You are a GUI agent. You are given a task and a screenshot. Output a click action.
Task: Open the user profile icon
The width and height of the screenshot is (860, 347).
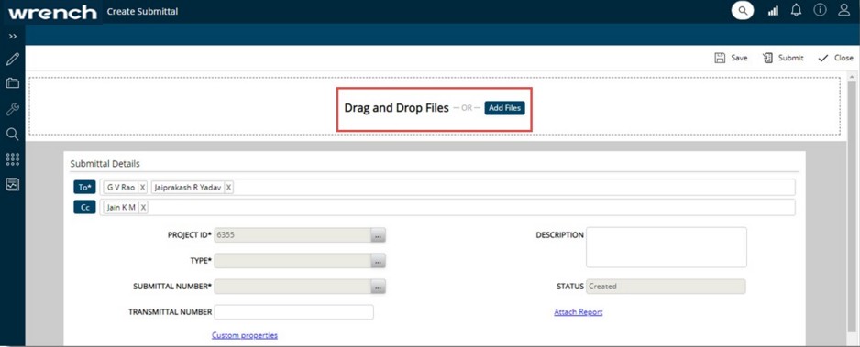tap(844, 10)
